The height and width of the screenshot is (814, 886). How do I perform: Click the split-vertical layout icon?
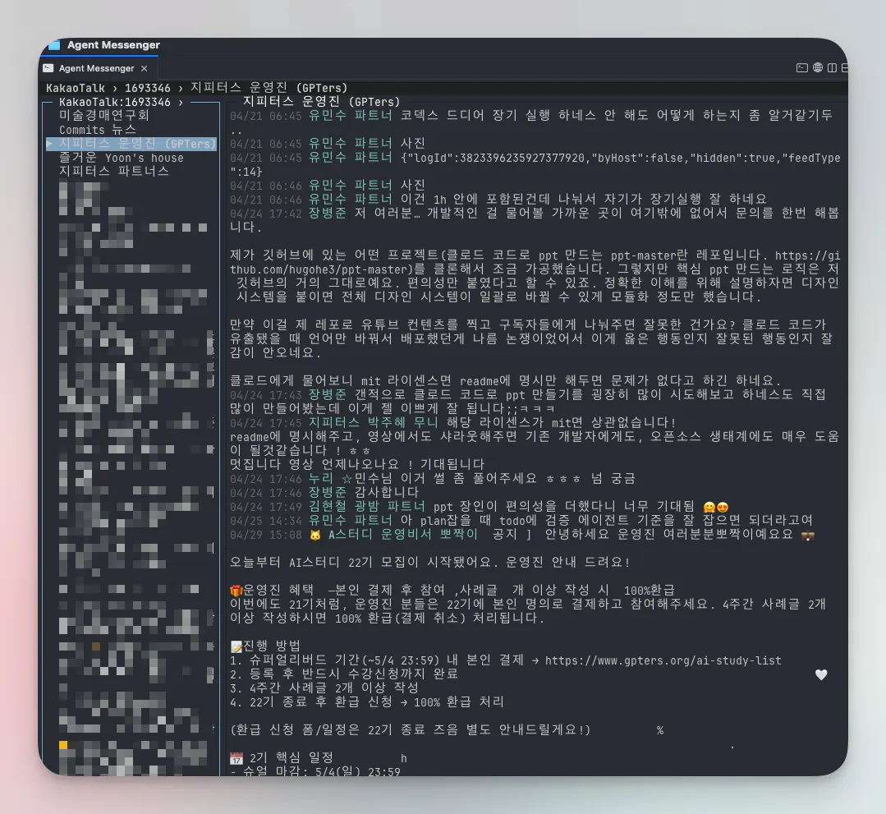point(832,68)
